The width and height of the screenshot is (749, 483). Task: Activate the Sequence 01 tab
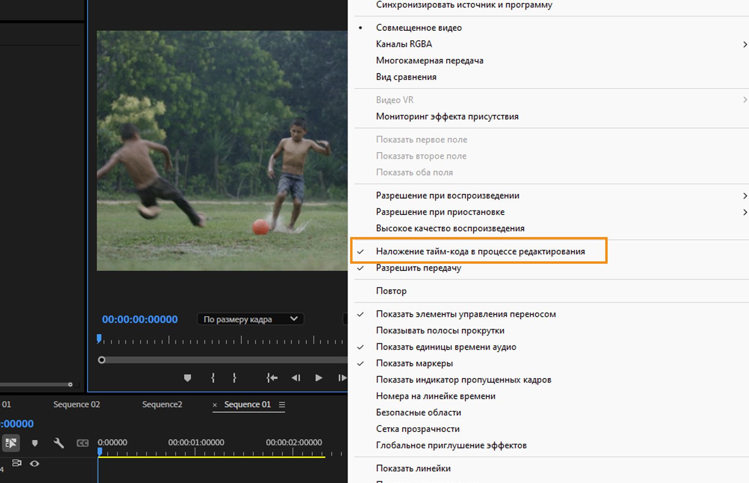pos(247,404)
